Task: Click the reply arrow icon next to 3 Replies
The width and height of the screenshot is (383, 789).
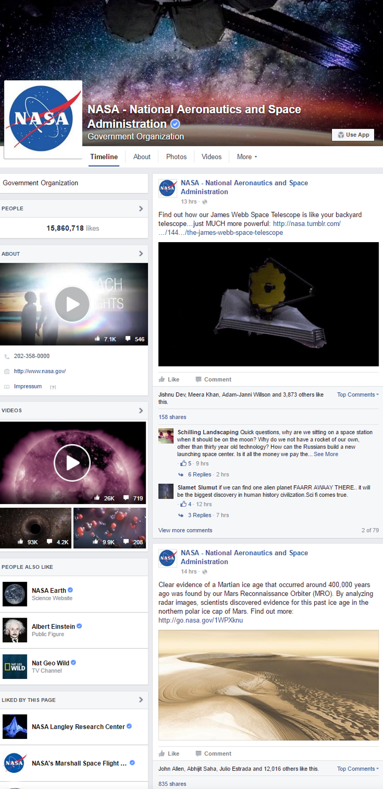Action: 181,515
